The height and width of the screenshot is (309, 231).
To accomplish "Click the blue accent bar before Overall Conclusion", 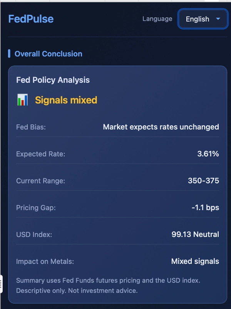I will click(x=9, y=54).
